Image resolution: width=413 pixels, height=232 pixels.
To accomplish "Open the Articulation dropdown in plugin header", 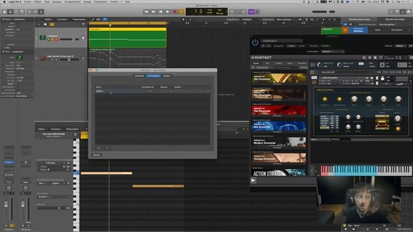I will pyautogui.click(x=332, y=52).
